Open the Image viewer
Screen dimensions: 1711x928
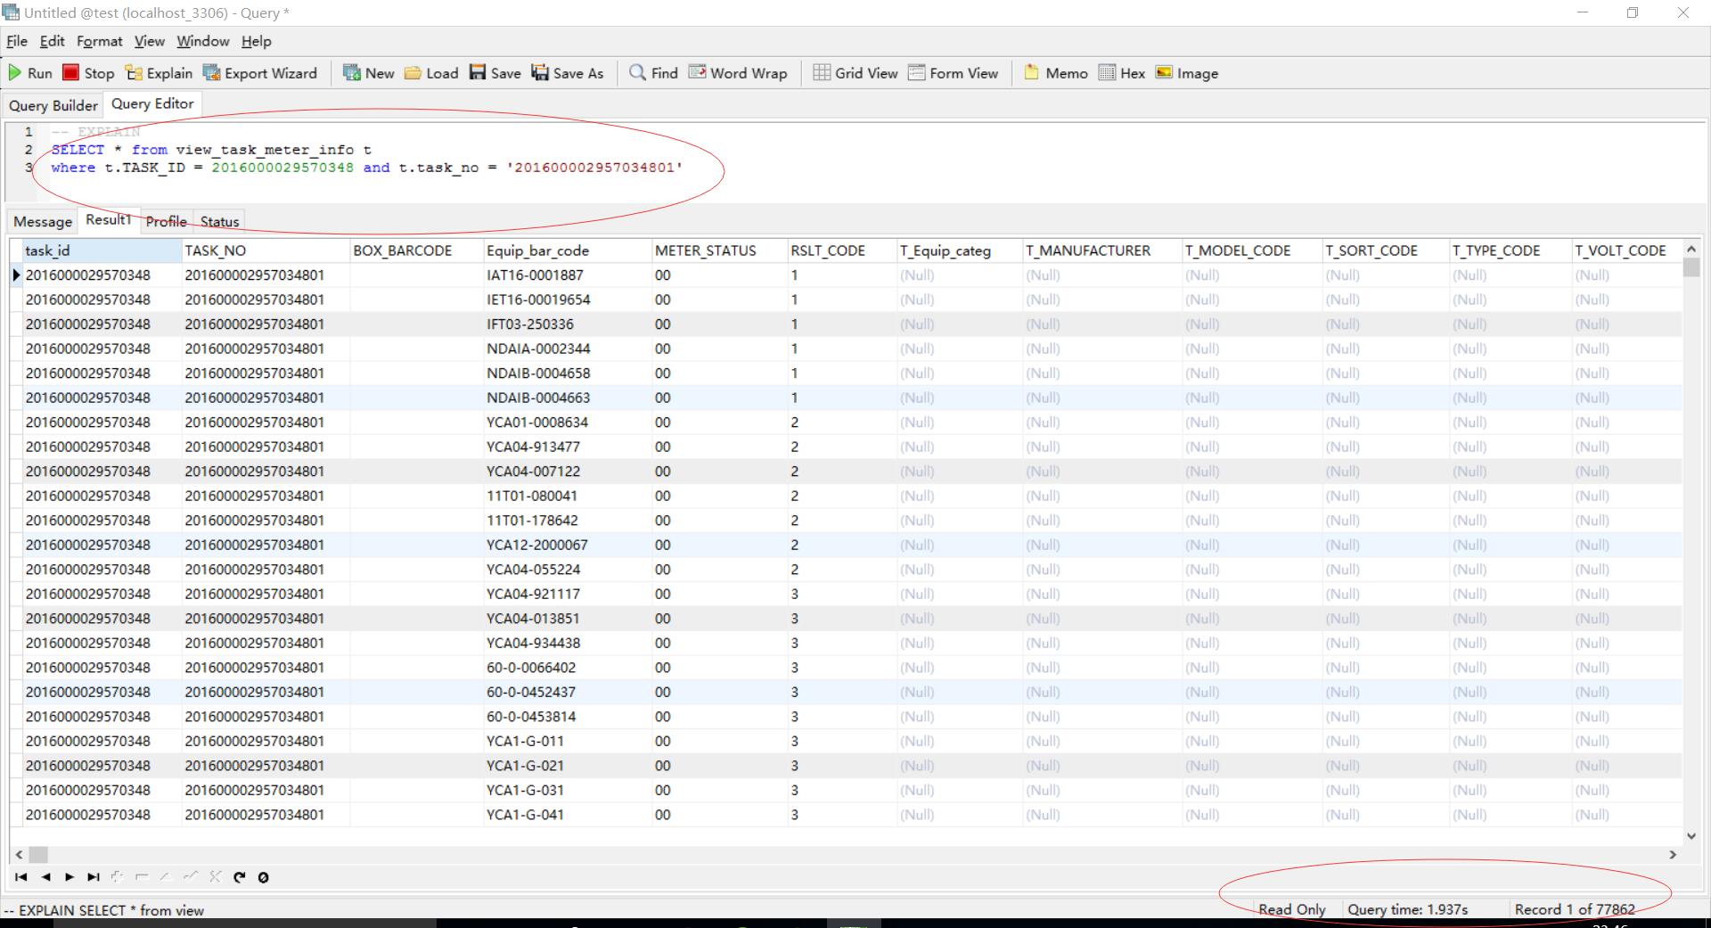coord(1186,73)
